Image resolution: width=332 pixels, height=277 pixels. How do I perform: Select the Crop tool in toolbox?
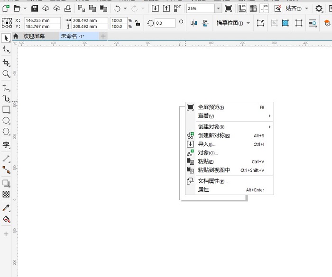click(x=6, y=63)
